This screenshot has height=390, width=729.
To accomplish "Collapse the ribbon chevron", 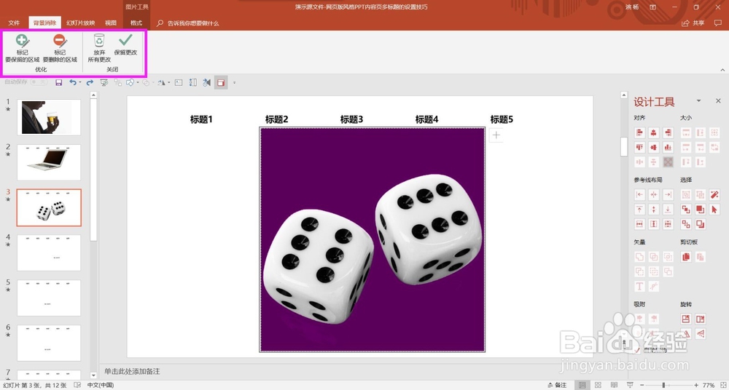I will 722,70.
